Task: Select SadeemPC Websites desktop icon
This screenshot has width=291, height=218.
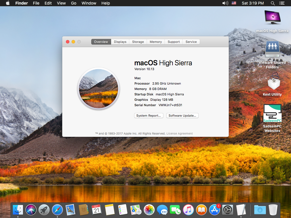Action: [x=273, y=113]
